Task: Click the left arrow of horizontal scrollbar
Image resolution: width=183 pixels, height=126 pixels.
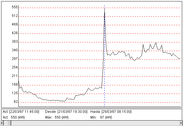Action: click(2, 123)
